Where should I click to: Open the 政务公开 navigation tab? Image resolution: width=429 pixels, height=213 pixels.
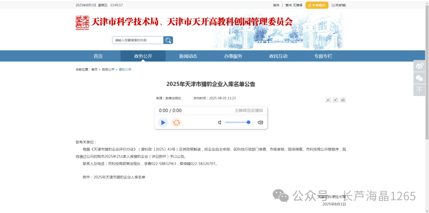point(143,56)
